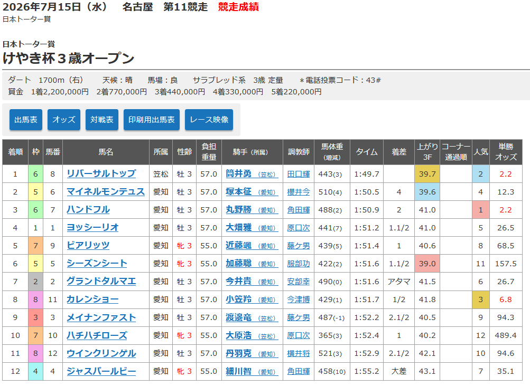The width and height of the screenshot is (530, 387).
Task: Open the 対戦表 button
Action: [102, 120]
